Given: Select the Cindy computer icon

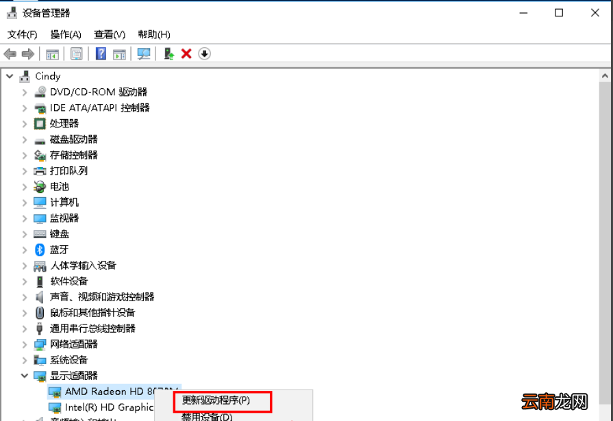Looking at the screenshot, I should pos(25,76).
